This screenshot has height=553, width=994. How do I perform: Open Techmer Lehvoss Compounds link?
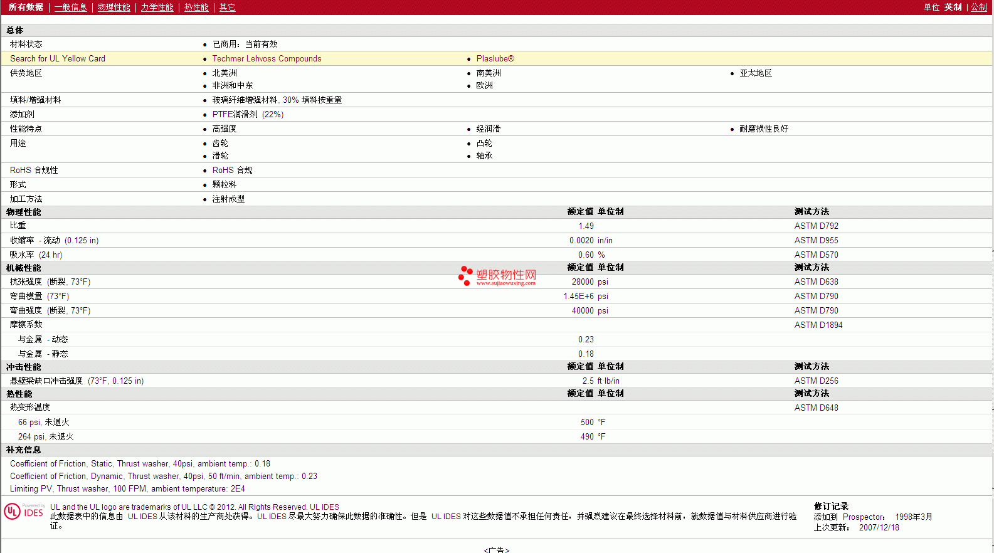tap(267, 59)
